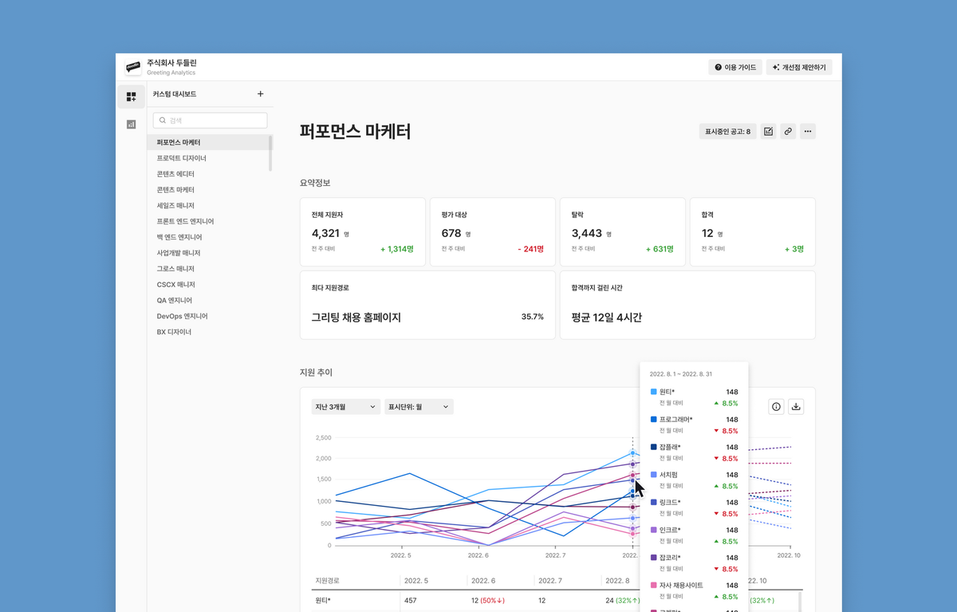This screenshot has height=612, width=957.
Task: Click the 커스텀 대시보드 section heading
Action: 175,94
